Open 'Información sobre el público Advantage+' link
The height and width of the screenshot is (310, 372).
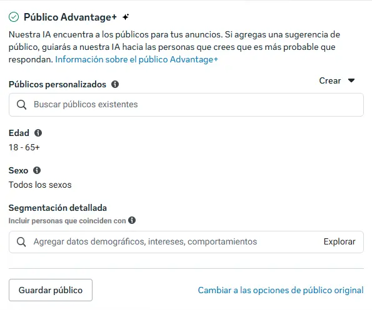[136, 59]
